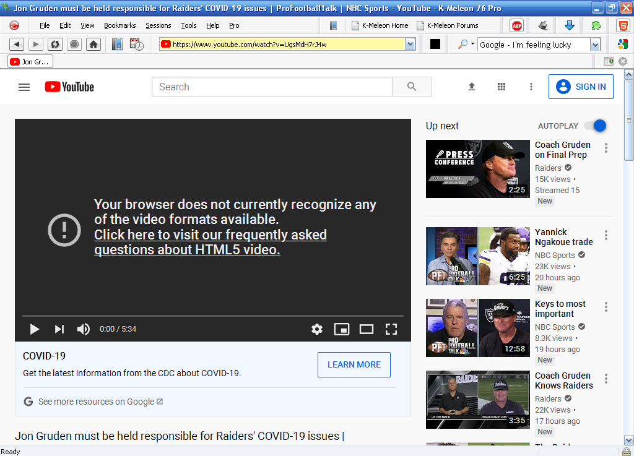Open the Bookmarks menu
The height and width of the screenshot is (456, 634).
pyautogui.click(x=119, y=25)
